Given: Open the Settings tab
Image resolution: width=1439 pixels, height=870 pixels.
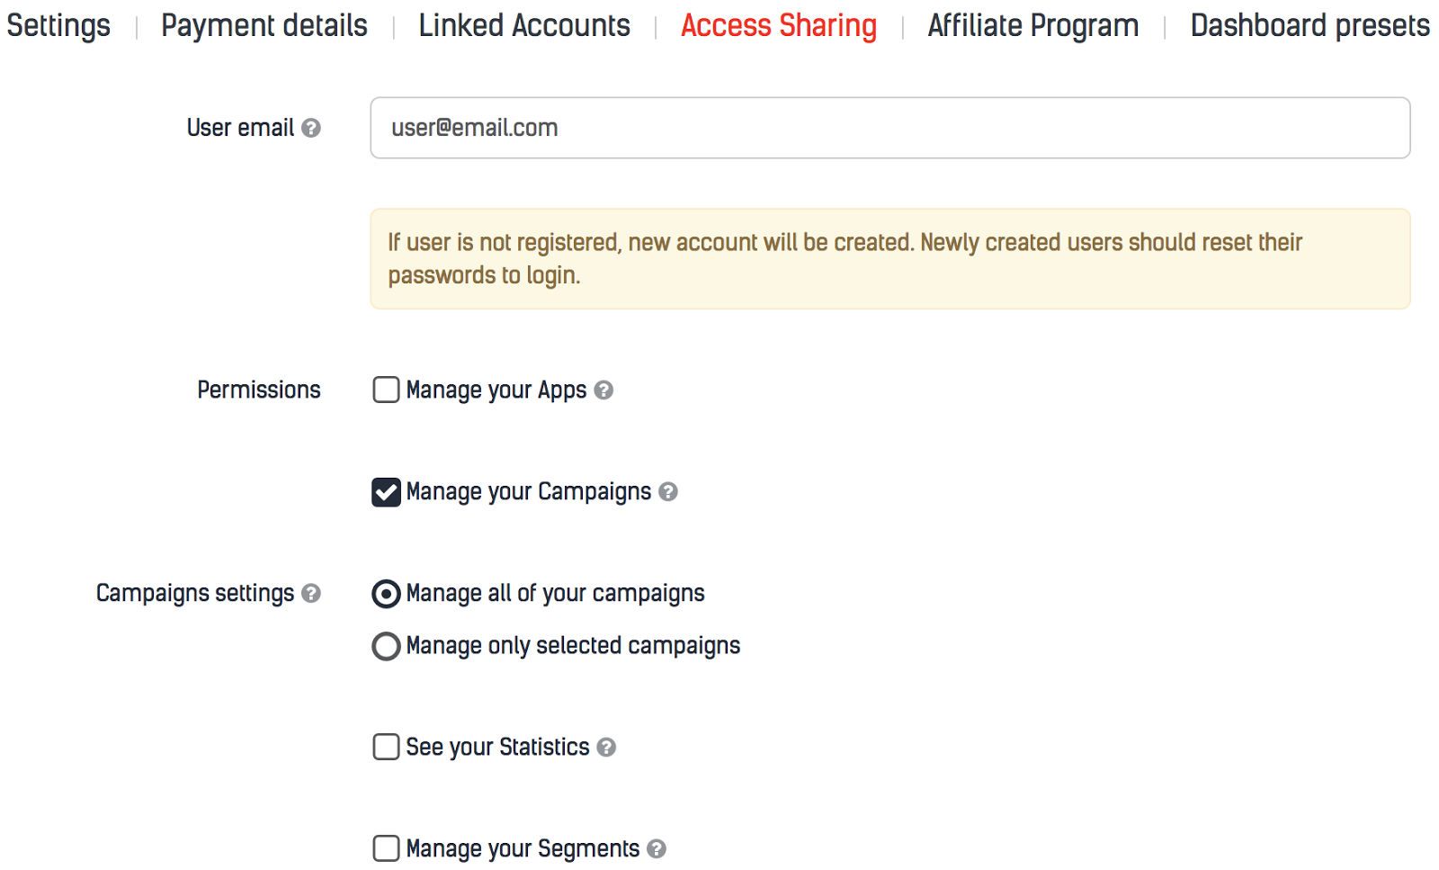Looking at the screenshot, I should [x=58, y=25].
